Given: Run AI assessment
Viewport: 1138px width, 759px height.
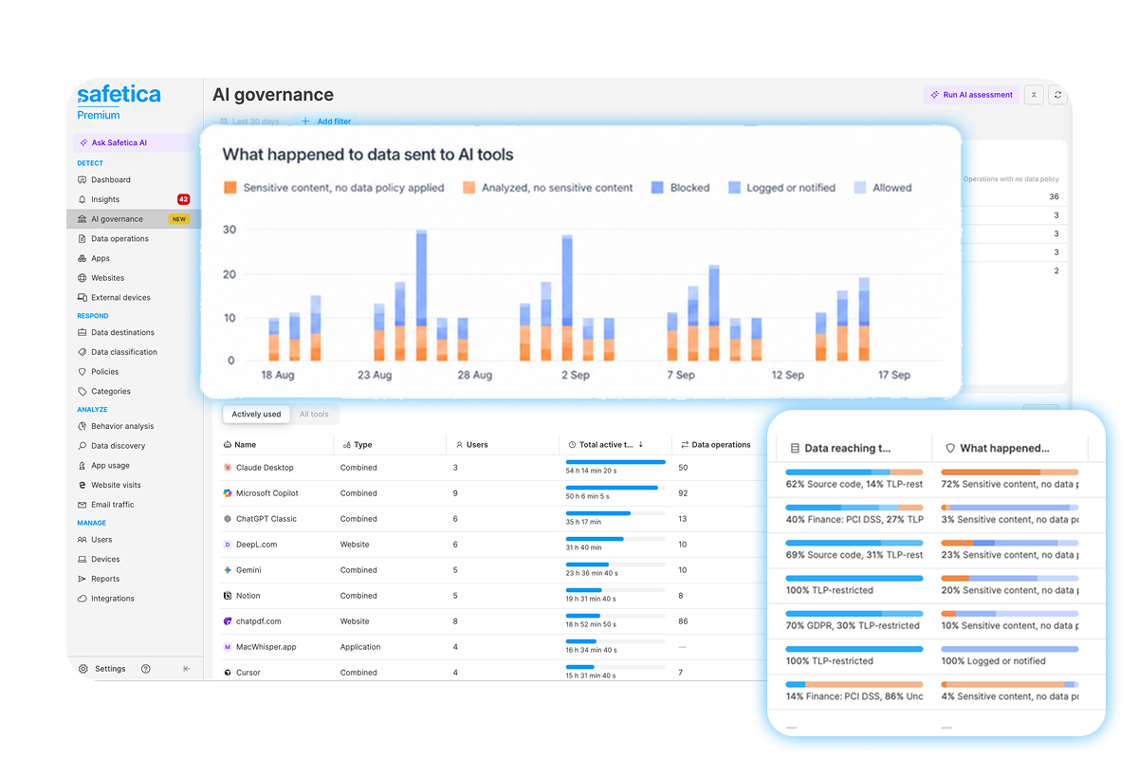Looking at the screenshot, I should [x=972, y=95].
